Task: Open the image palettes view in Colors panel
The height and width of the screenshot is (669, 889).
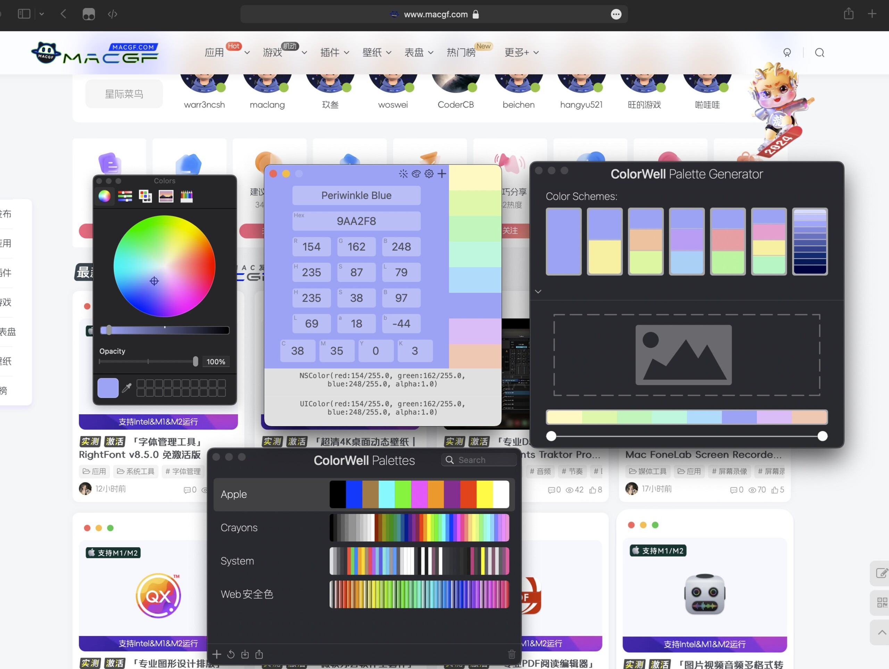Action: (166, 196)
